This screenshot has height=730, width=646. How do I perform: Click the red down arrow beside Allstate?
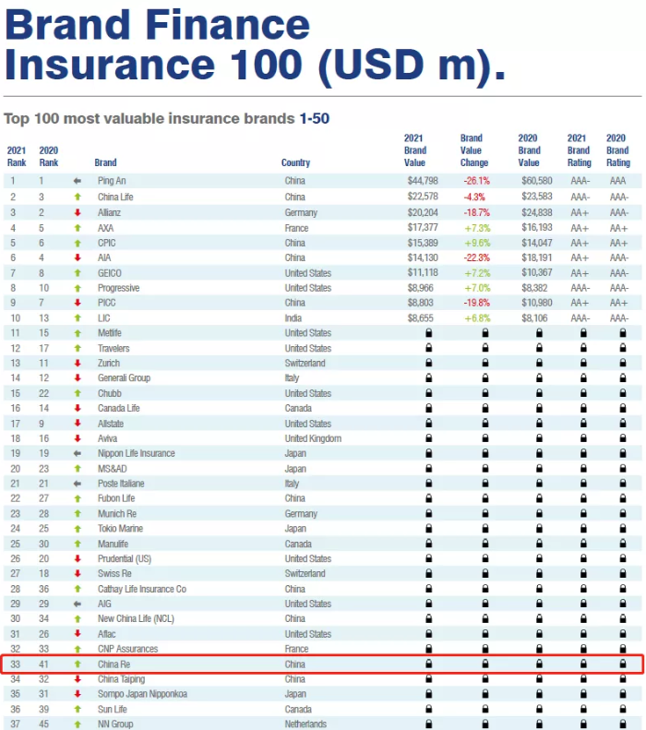pos(78,424)
